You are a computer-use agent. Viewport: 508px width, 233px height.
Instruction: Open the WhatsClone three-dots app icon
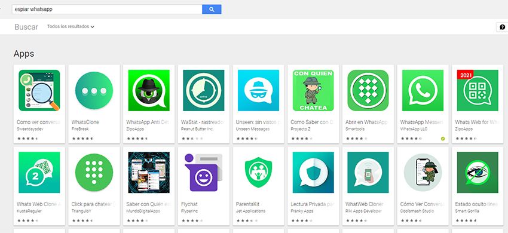(x=94, y=90)
